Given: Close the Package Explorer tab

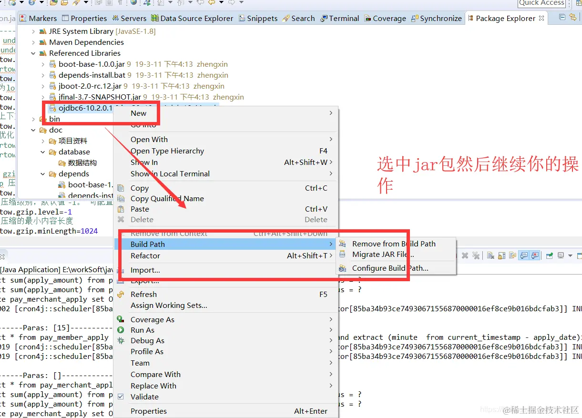Looking at the screenshot, I should click(541, 18).
